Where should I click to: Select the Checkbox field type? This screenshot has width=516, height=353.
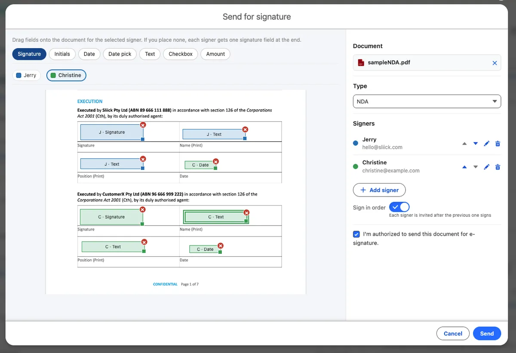click(181, 54)
